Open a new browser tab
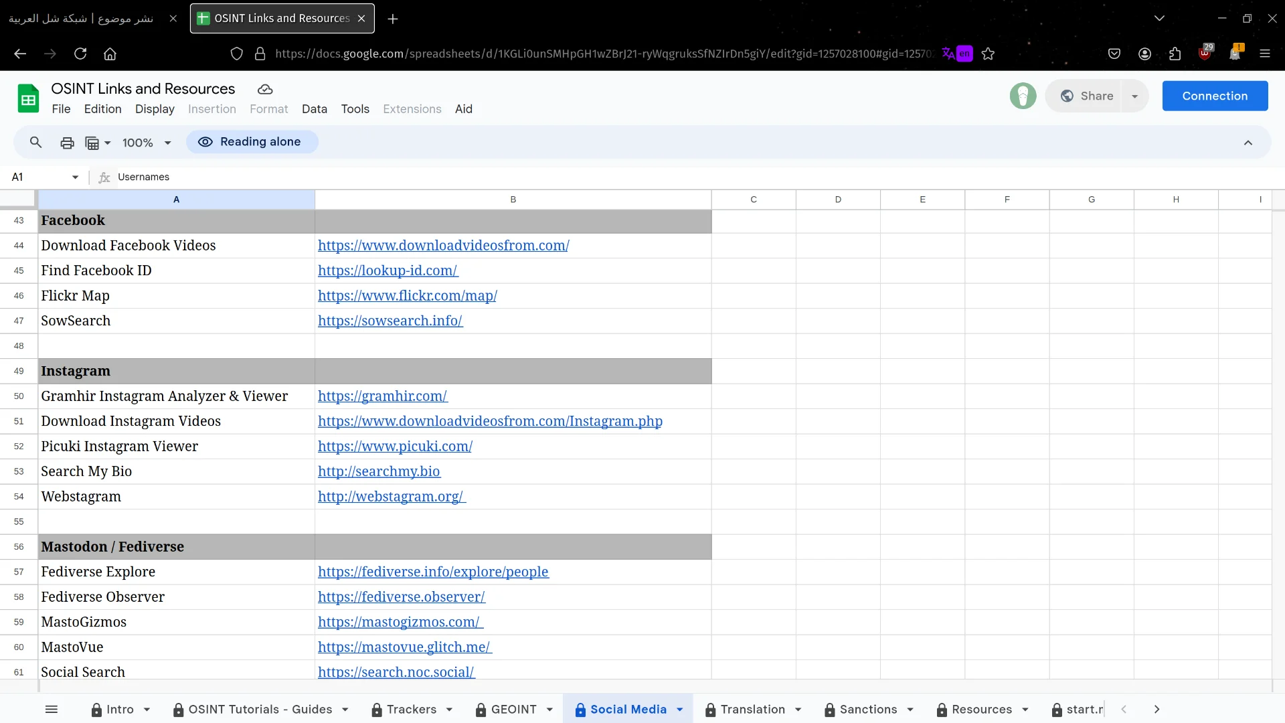This screenshot has width=1285, height=723. pyautogui.click(x=393, y=19)
